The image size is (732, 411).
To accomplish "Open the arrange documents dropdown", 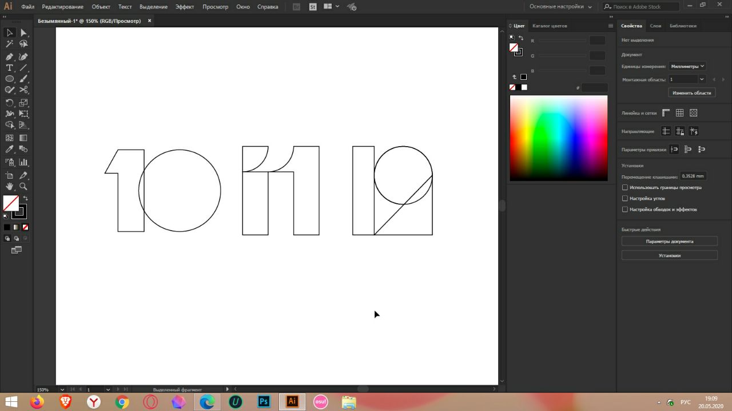I will pos(331,7).
